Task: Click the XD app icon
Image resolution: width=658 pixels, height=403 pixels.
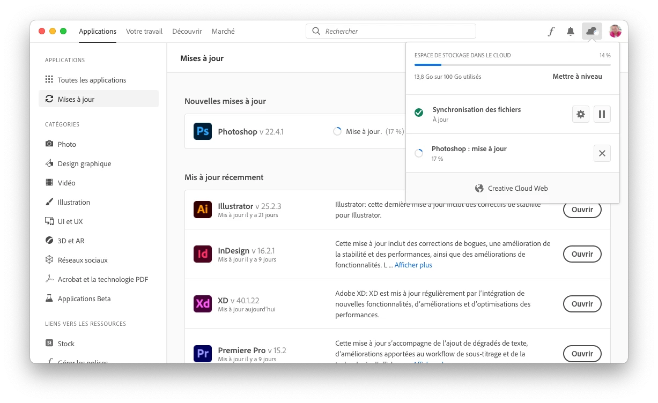Action: point(203,304)
